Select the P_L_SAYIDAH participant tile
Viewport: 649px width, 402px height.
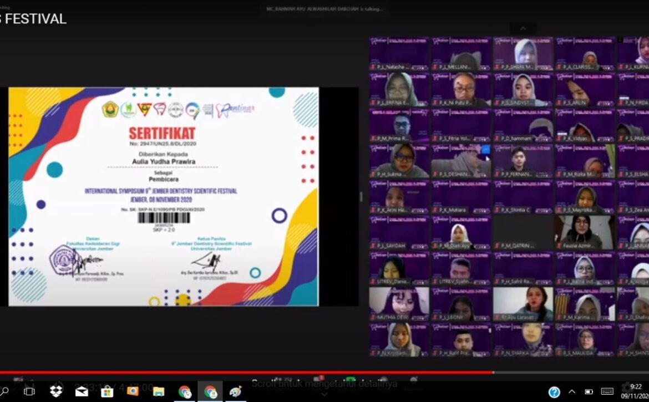click(x=399, y=233)
